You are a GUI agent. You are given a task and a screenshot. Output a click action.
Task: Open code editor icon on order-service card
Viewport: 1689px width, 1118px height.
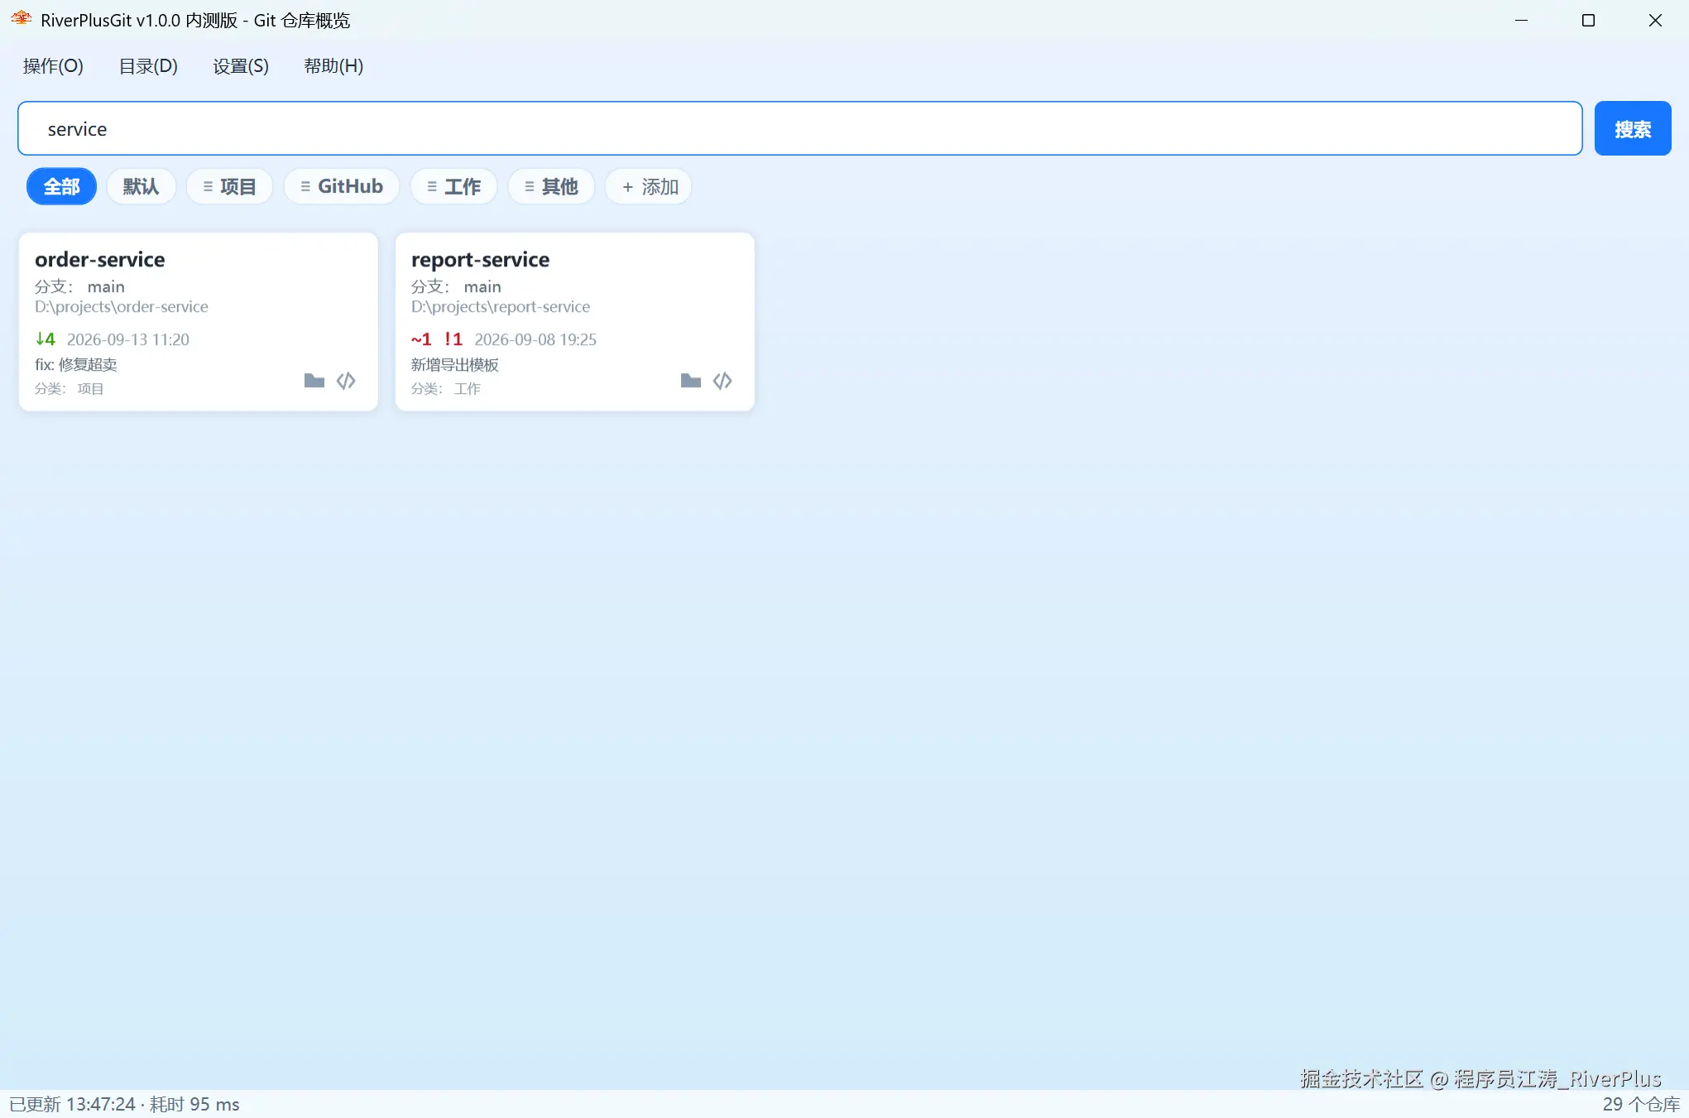[346, 381]
